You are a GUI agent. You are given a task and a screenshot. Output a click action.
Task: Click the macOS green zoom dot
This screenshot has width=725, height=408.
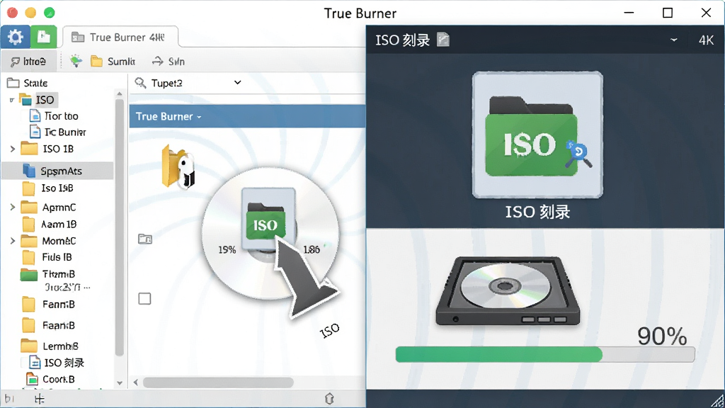(x=49, y=13)
